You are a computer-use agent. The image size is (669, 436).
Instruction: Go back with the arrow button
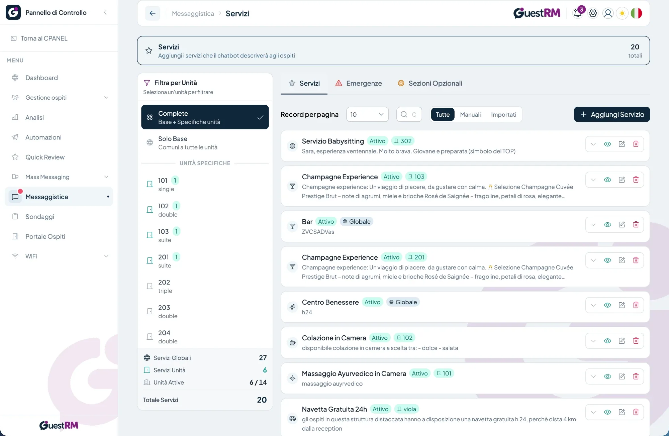pos(153,13)
